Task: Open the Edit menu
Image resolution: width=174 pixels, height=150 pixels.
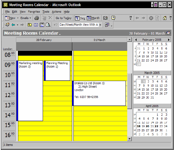Action: coord(15,11)
